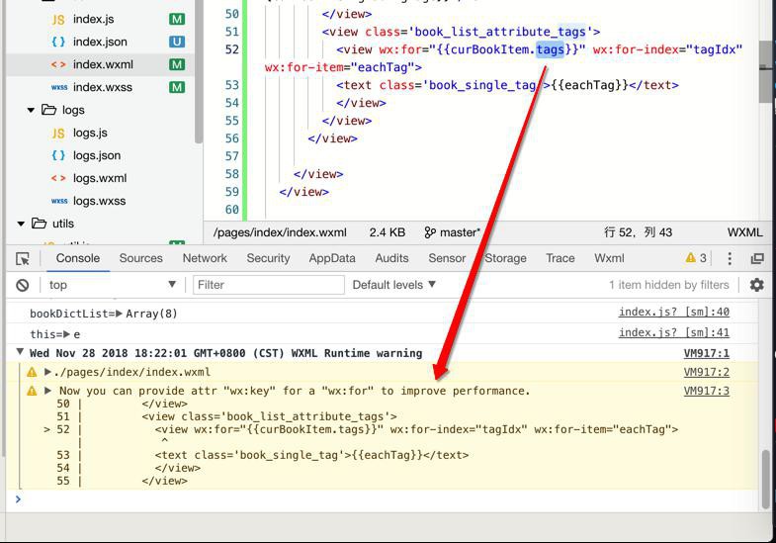The width and height of the screenshot is (776, 543).
Task: Open logs.wxml file
Action: coord(100,178)
